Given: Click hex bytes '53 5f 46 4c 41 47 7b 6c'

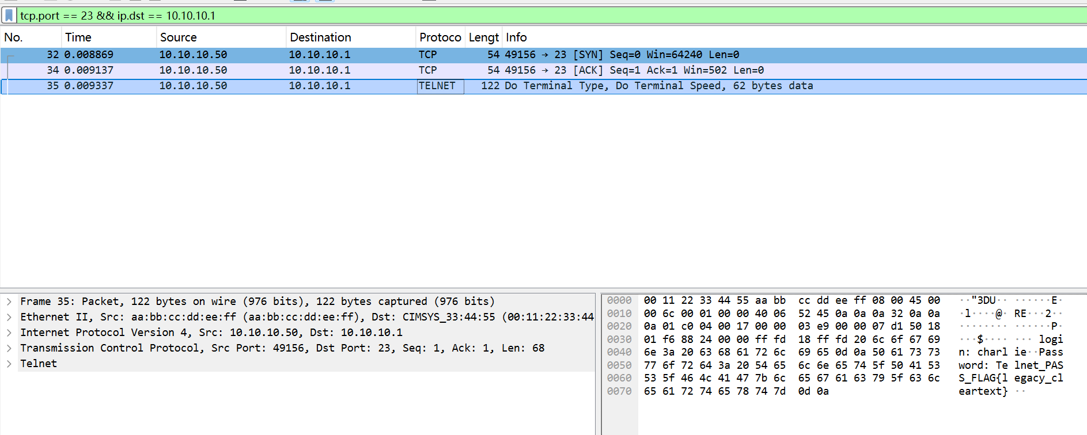Looking at the screenshot, I should click(715, 378).
